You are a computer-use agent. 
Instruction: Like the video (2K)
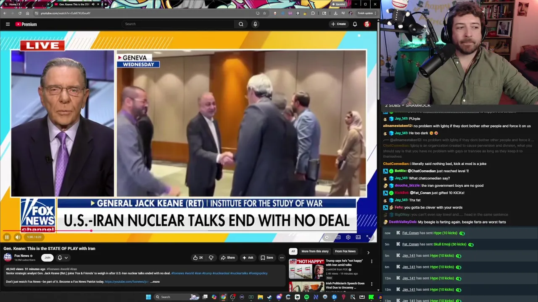click(198, 258)
